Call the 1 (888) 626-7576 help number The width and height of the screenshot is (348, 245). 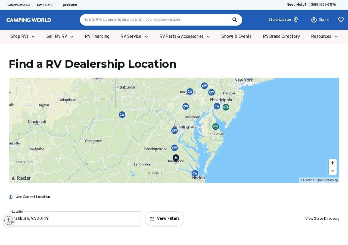(322, 5)
